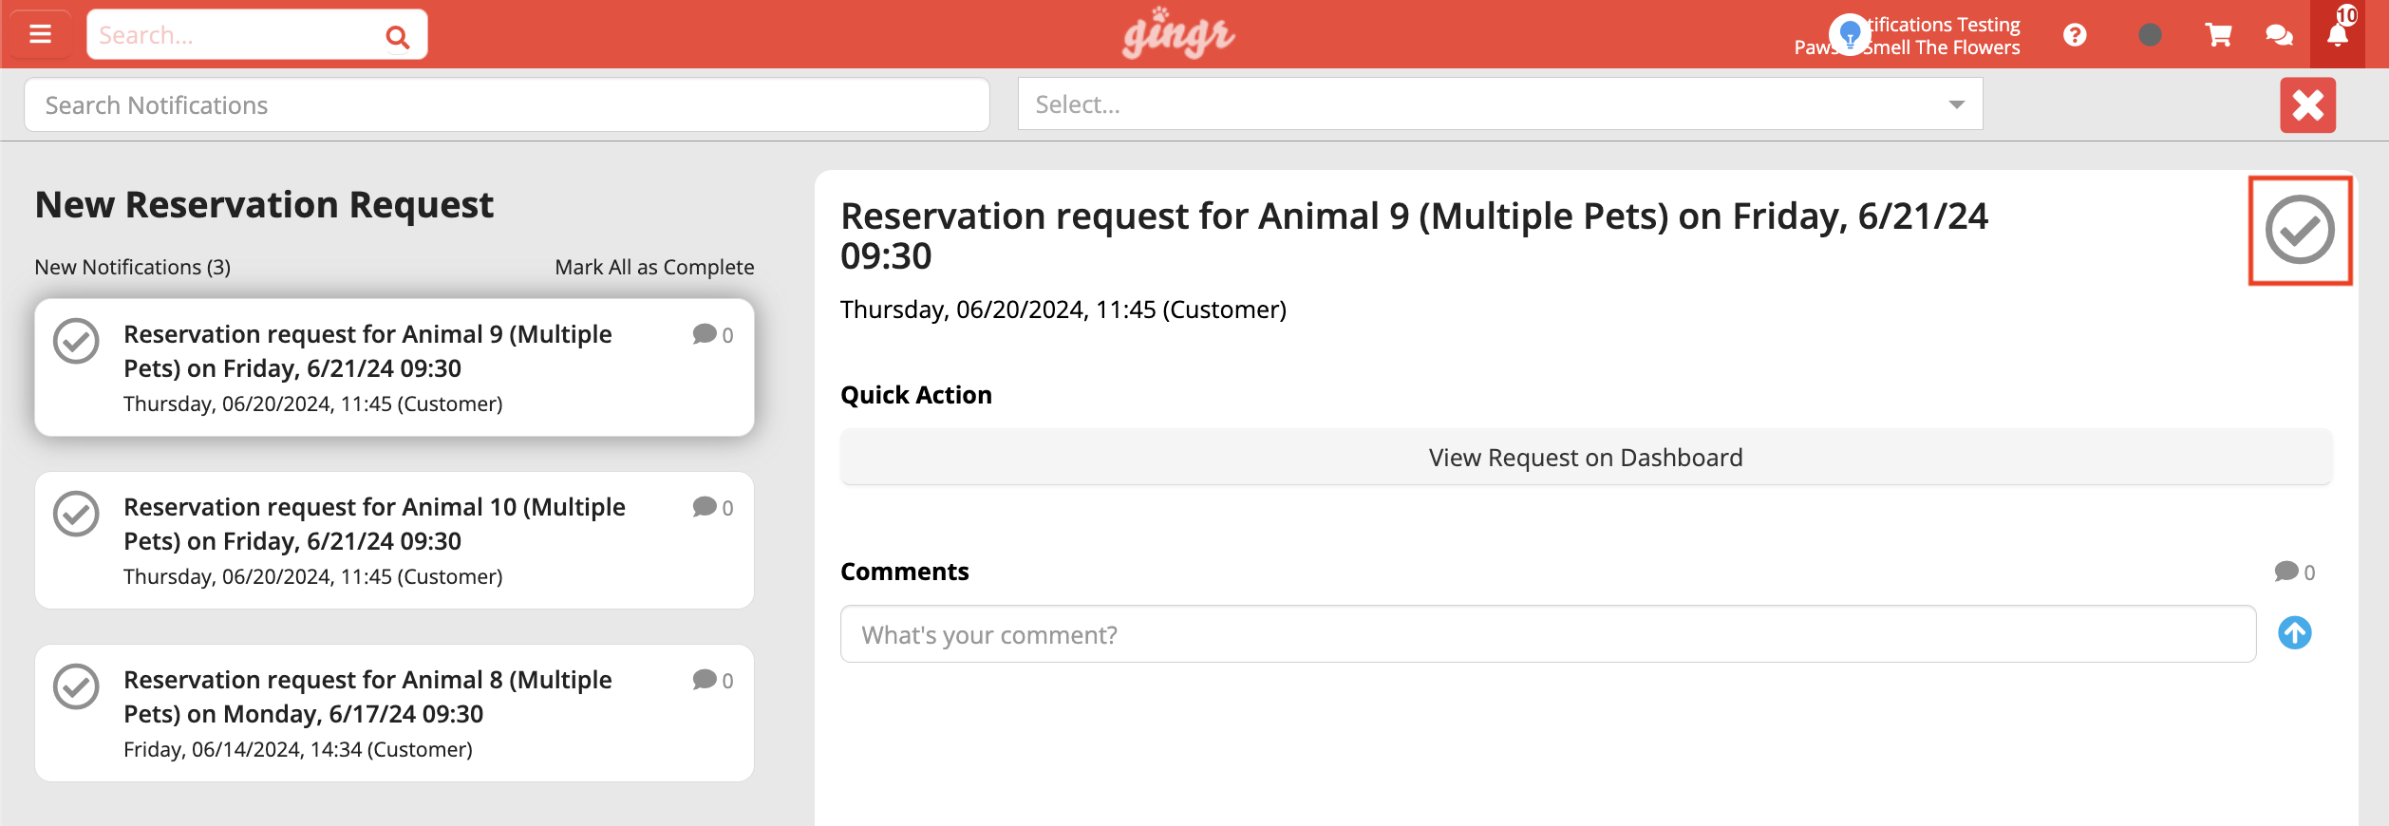Open the help question mark icon
Image resolution: width=2389 pixels, height=826 pixels.
pyautogui.click(x=2075, y=35)
